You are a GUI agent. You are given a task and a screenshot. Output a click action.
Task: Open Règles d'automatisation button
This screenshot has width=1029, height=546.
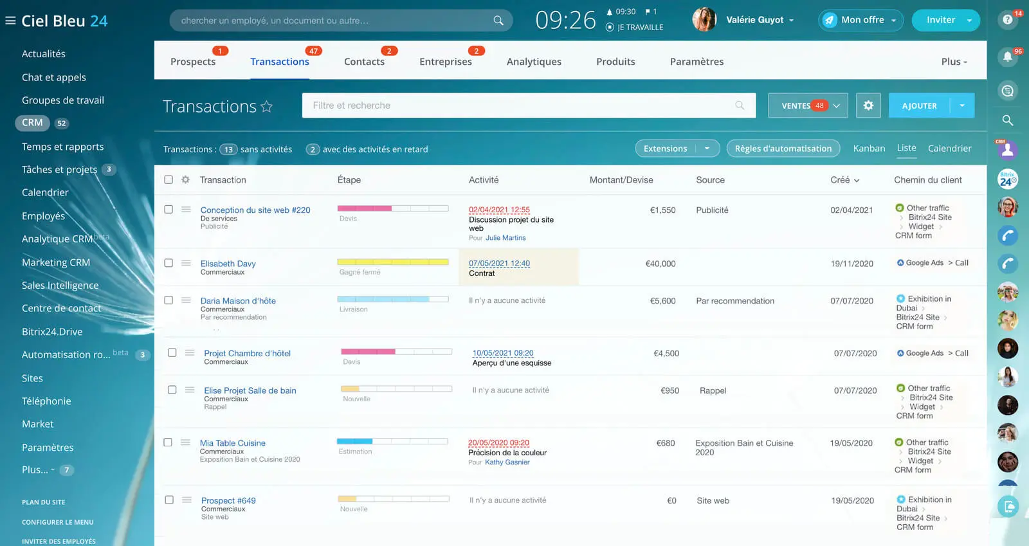783,149
